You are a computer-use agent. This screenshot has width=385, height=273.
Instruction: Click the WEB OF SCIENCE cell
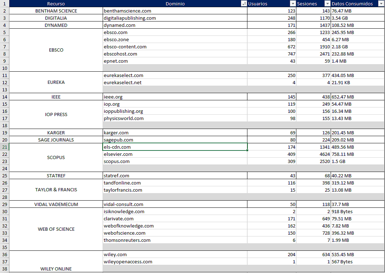point(56,229)
